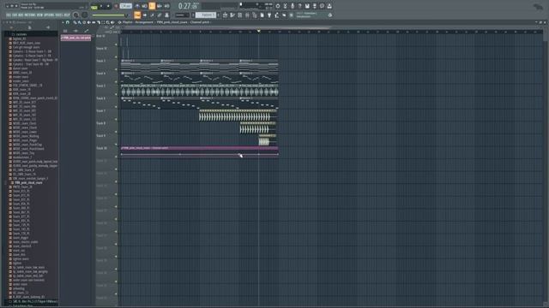Open the global snap selector dropdown
Image resolution: width=549 pixels, height=308 pixels.
pyautogui.click(x=182, y=15)
